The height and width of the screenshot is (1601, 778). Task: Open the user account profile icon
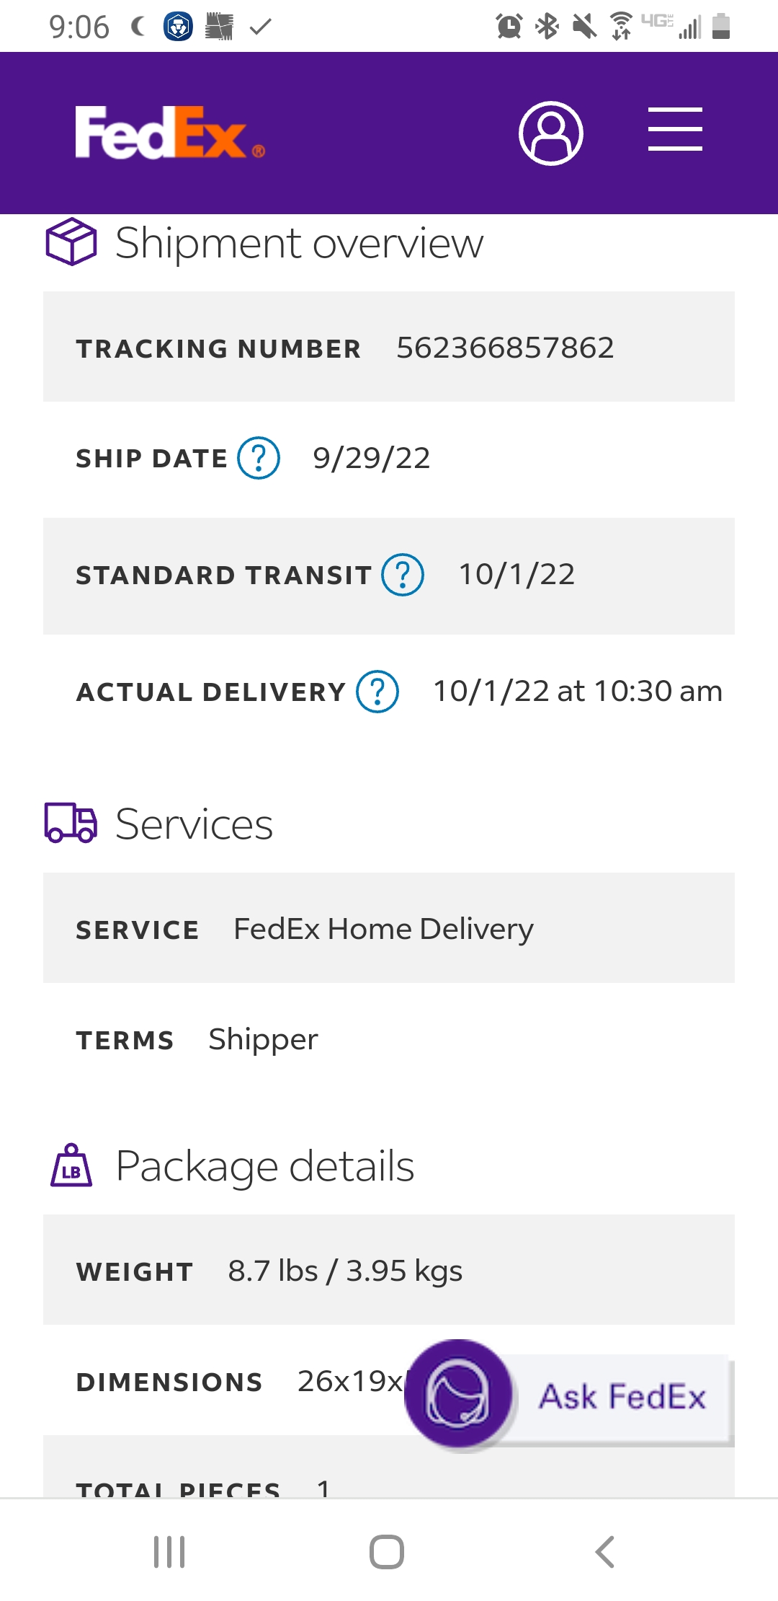[x=551, y=133]
